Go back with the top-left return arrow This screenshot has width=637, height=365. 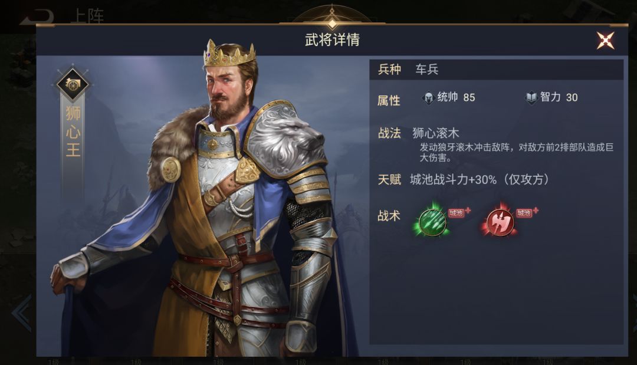click(x=37, y=17)
